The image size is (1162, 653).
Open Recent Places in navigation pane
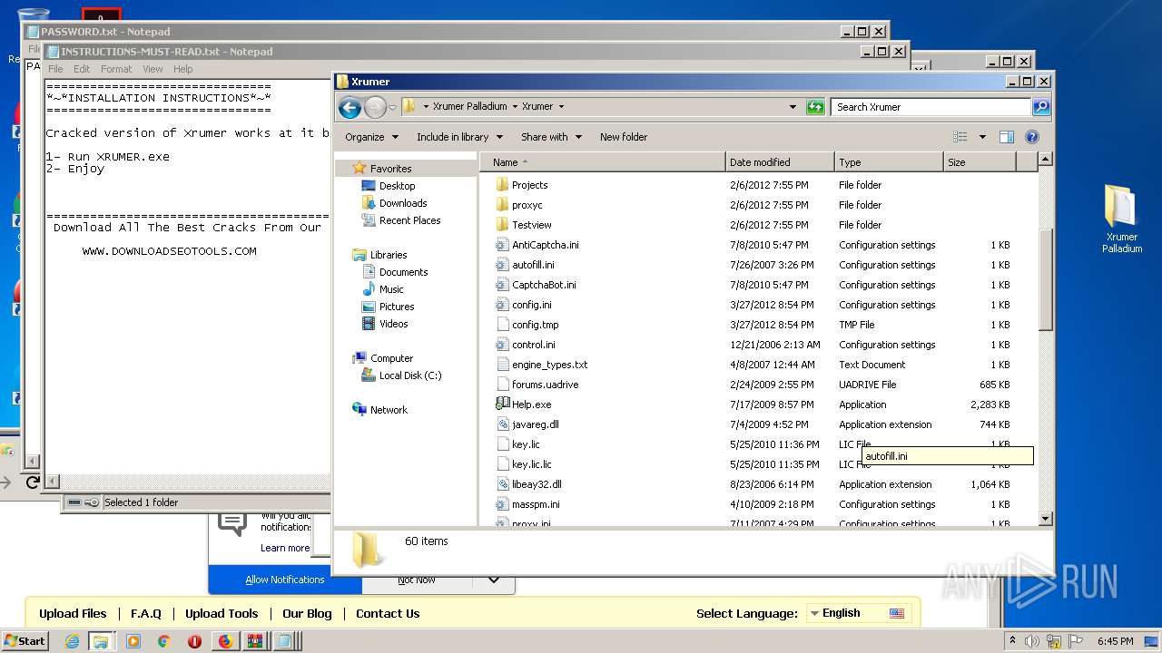(409, 220)
